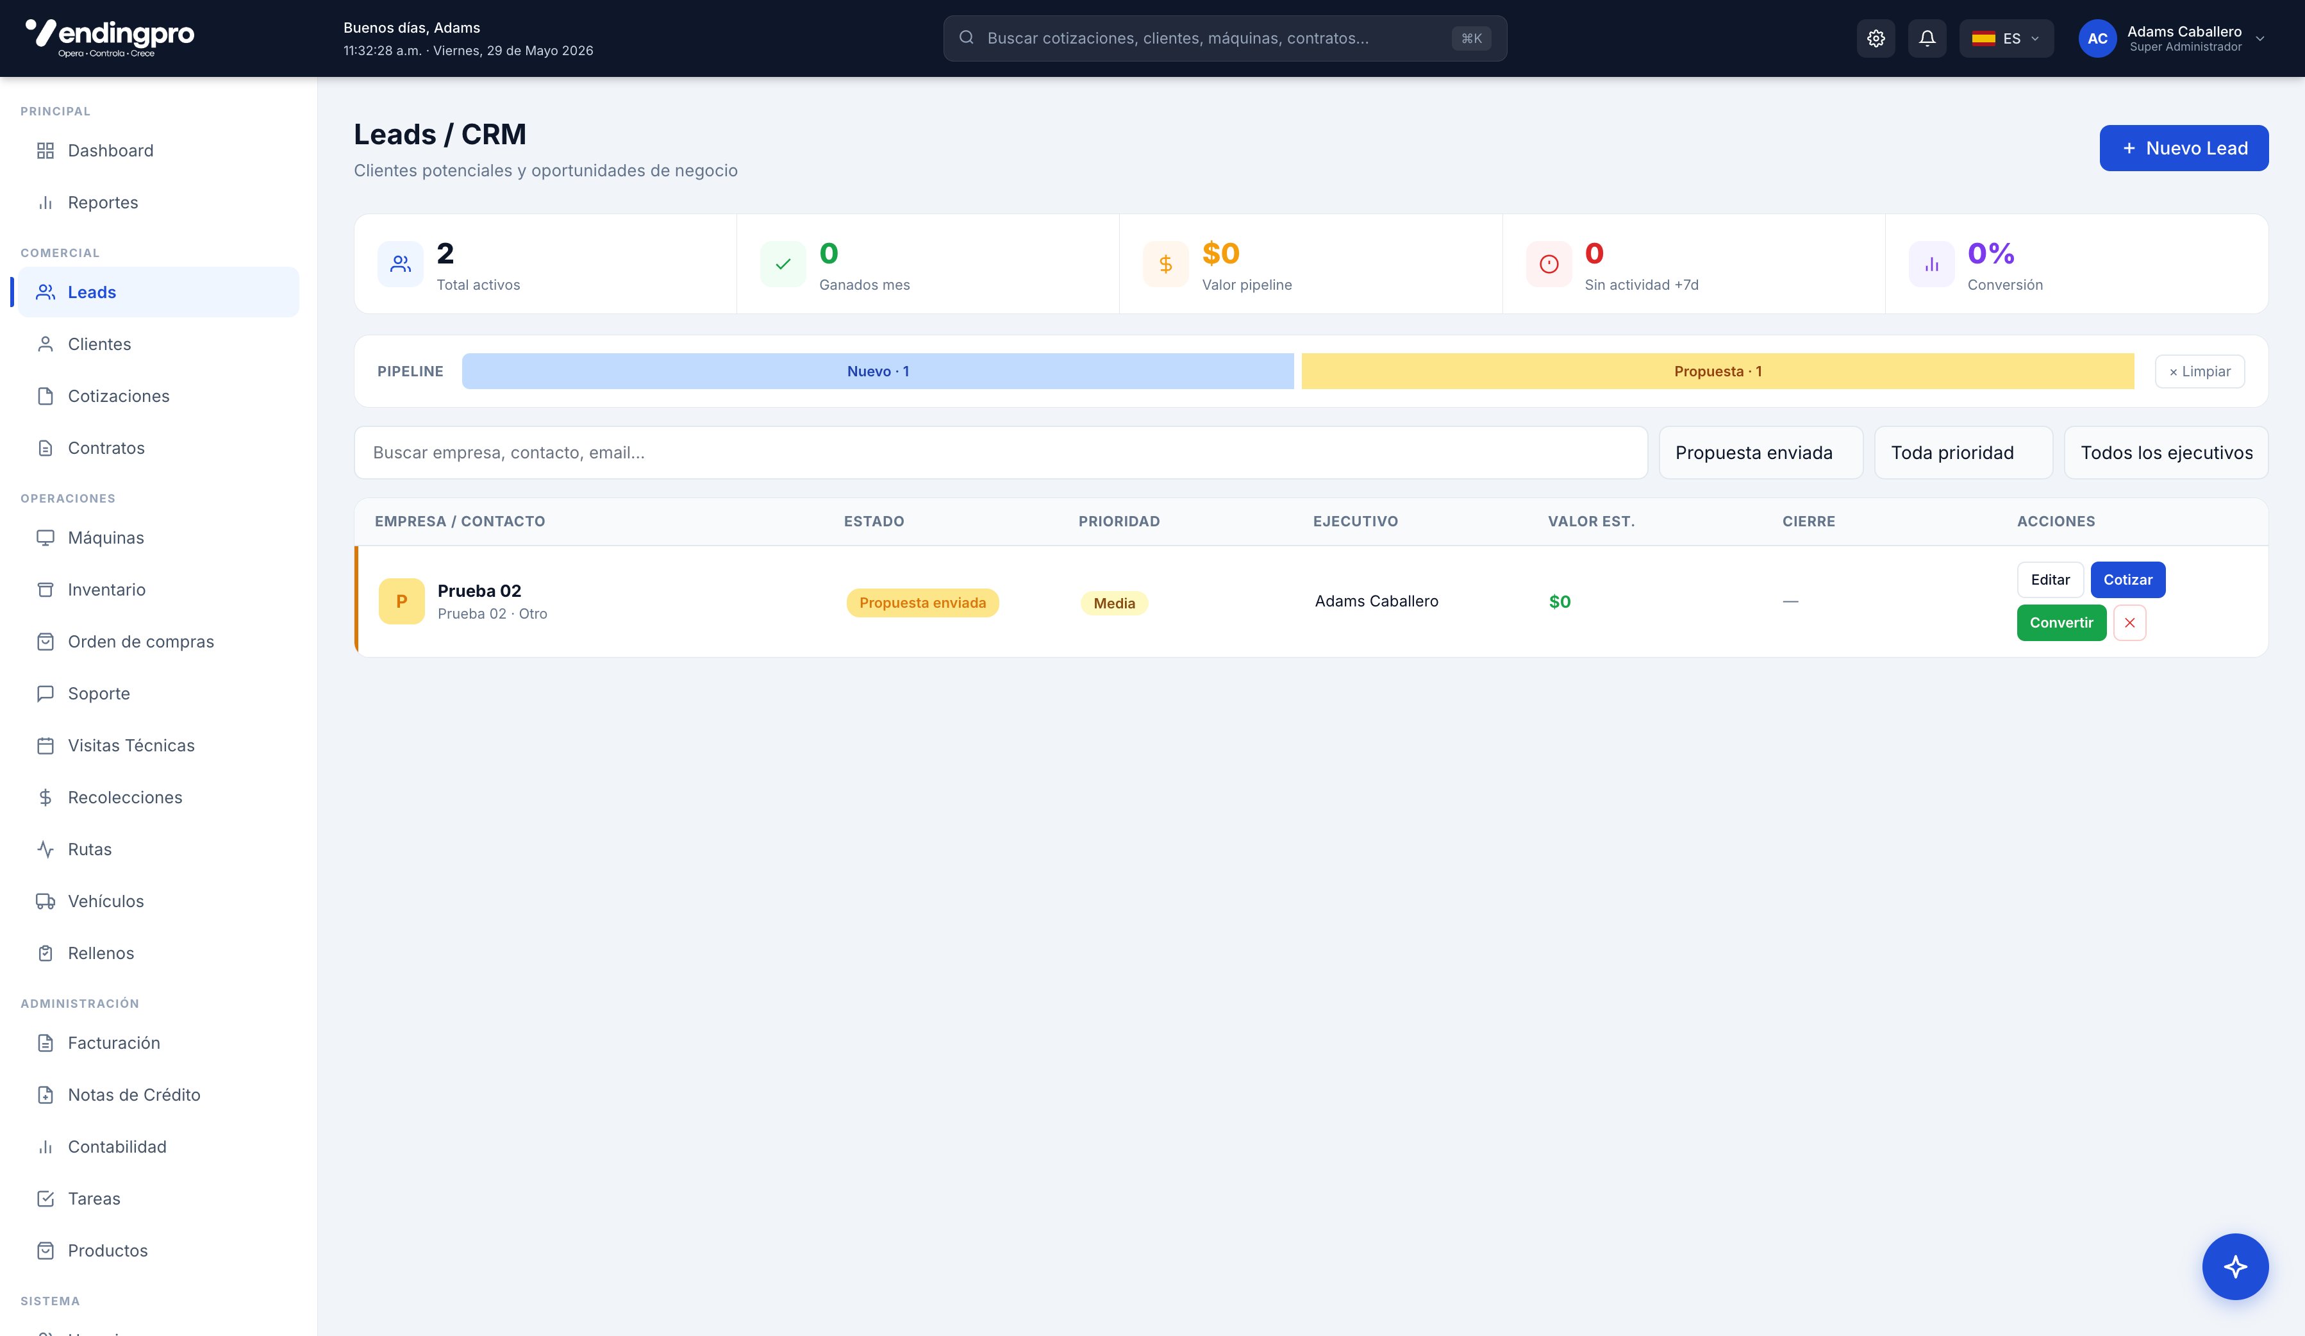
Task: Click the Empresa / Contacto column header
Action: tap(459, 522)
